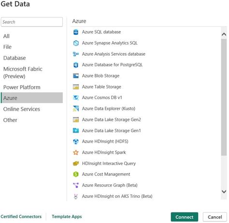Click the connector list scrollbar thumb

224,97
